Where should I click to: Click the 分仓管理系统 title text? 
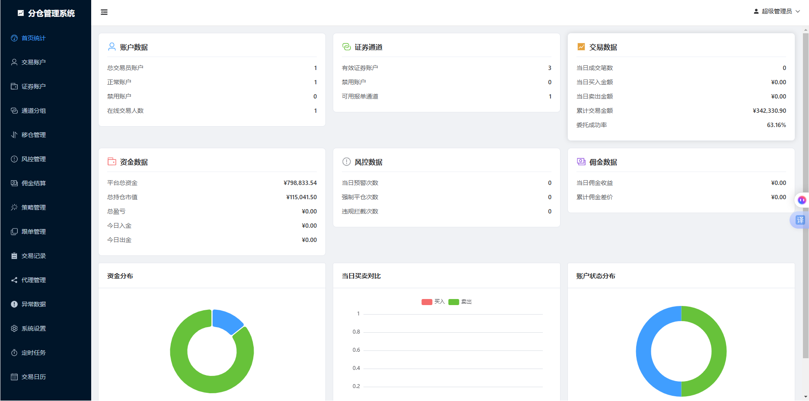[x=51, y=13]
